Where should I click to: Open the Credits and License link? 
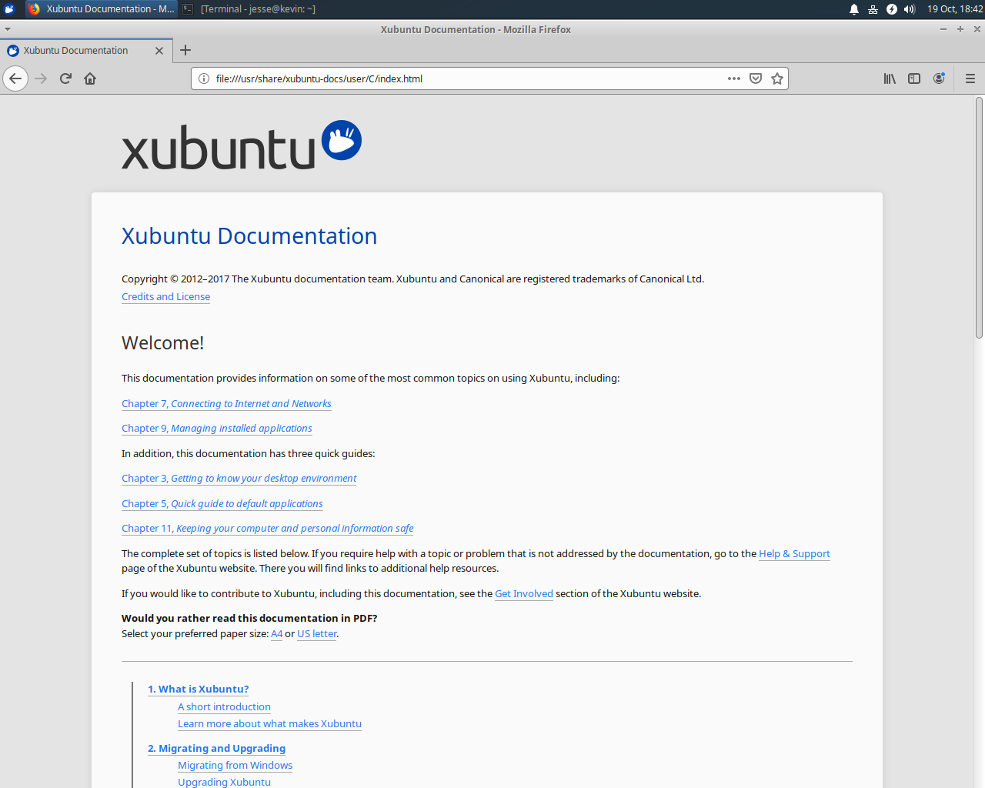point(165,297)
